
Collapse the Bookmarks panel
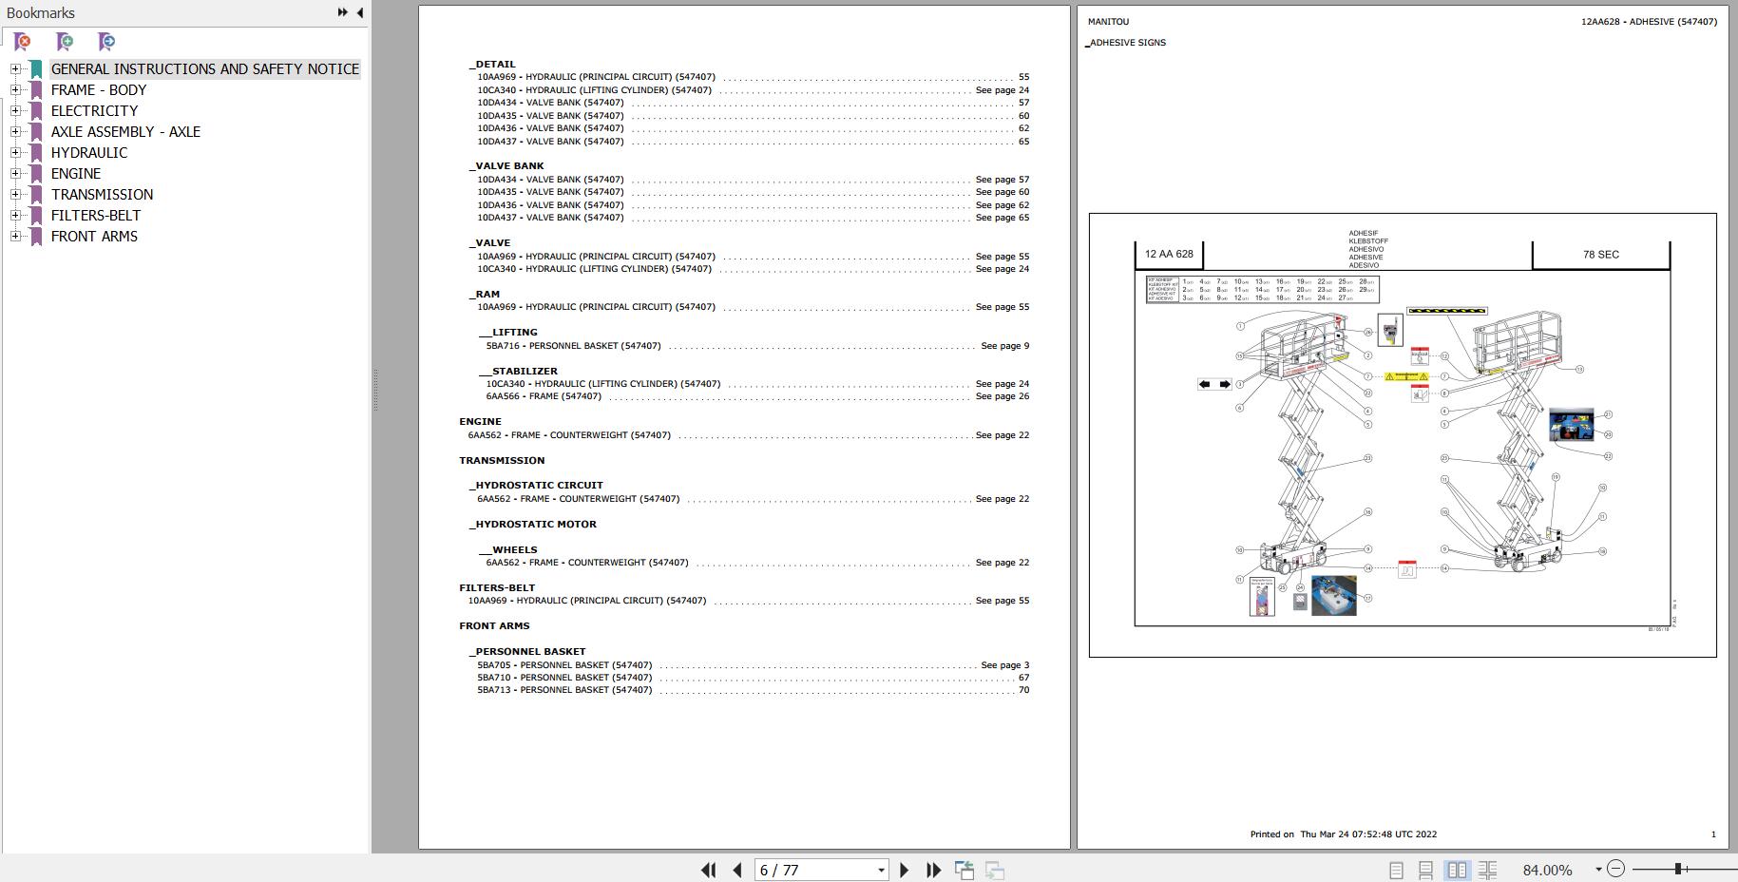[359, 12]
